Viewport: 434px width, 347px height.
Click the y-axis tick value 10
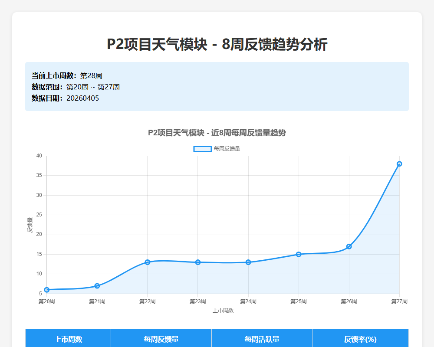coord(39,274)
